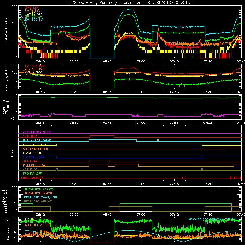This screenshot has width=245, height=245.
Task: Click the DECIMATION_WEIGHT legend entry
Action: (x=39, y=193)
